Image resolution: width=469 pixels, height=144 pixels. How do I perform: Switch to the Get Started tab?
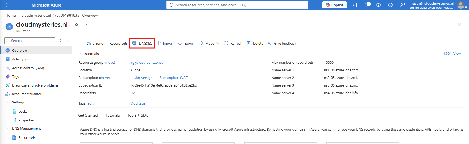click(88, 115)
